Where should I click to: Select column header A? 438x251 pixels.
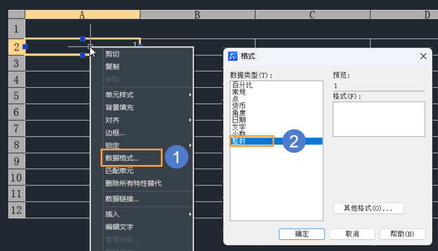pos(82,15)
